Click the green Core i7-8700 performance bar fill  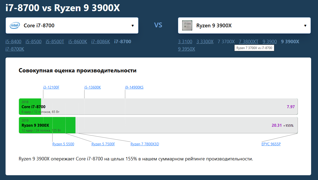30,107
